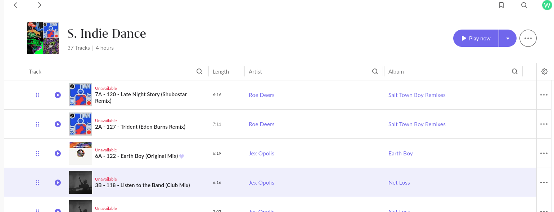Open the green W user avatar
This screenshot has height=212, width=554.
547,5
